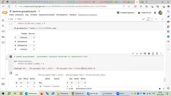
Task: Open browser split screen icon
Action: 135,6
